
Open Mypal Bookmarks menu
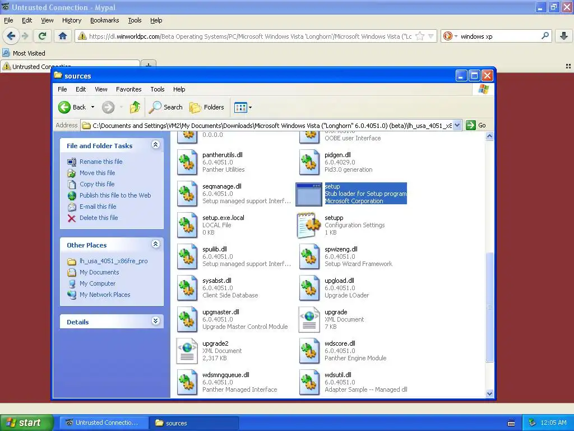point(105,20)
